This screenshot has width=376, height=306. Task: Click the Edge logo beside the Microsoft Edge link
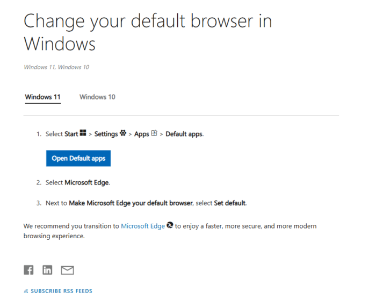click(x=170, y=226)
